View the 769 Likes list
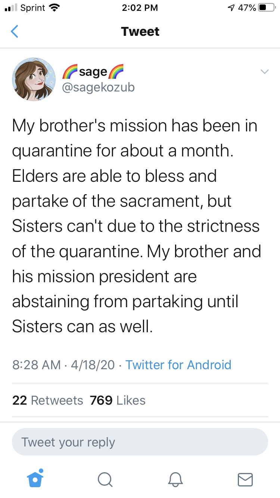Image resolution: width=280 pixels, height=498 pixels. pyautogui.click(x=118, y=400)
